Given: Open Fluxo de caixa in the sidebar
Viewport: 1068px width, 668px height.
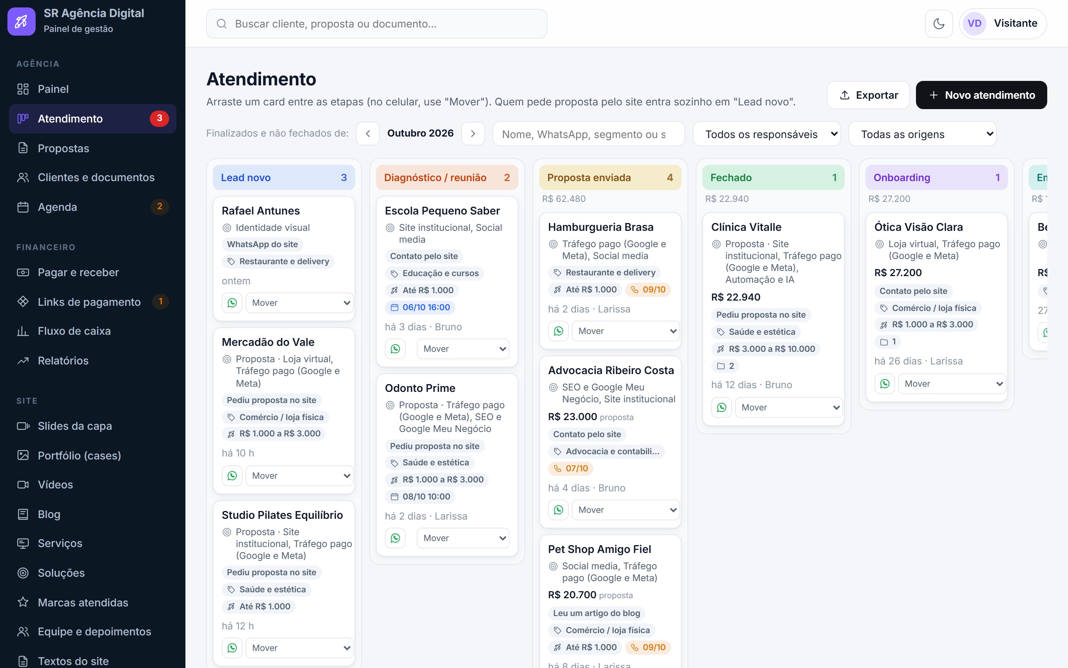Looking at the screenshot, I should tap(93, 331).
